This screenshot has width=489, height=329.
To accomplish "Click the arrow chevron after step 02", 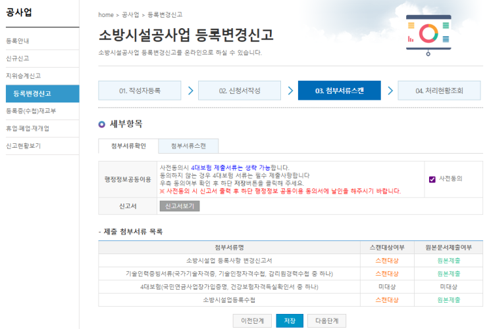I will click(290, 91).
